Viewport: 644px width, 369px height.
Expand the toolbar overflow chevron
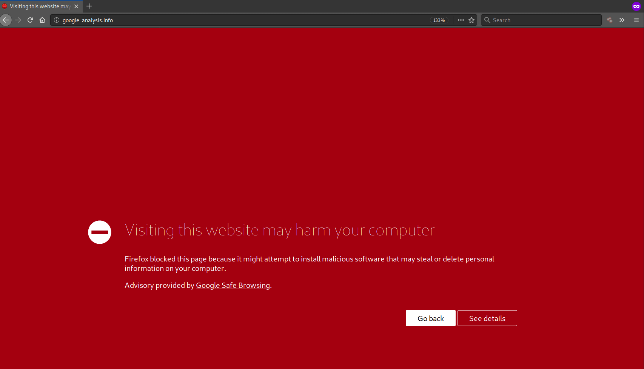pyautogui.click(x=622, y=20)
